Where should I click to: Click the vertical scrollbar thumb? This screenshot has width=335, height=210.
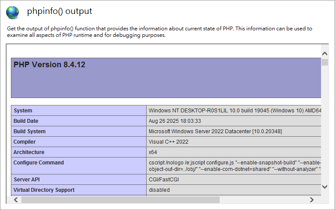coord(325,62)
